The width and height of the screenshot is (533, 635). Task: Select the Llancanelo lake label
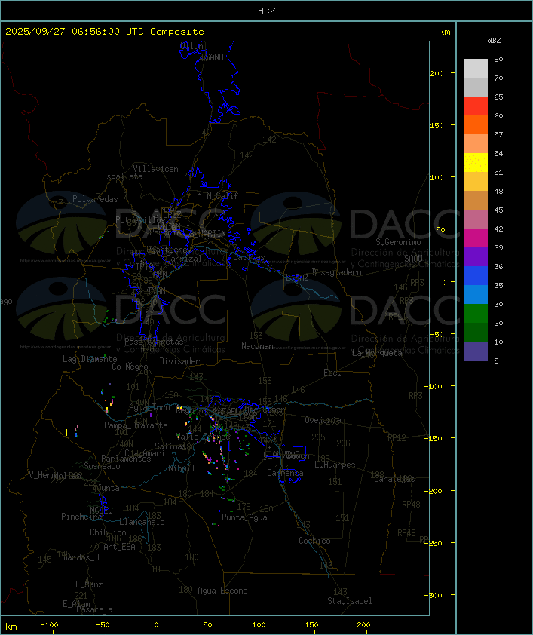[x=142, y=522]
